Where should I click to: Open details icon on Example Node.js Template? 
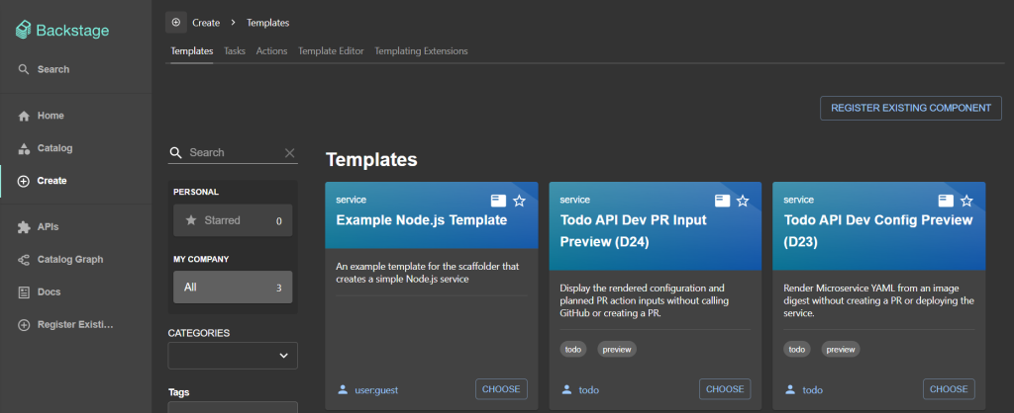coord(498,201)
